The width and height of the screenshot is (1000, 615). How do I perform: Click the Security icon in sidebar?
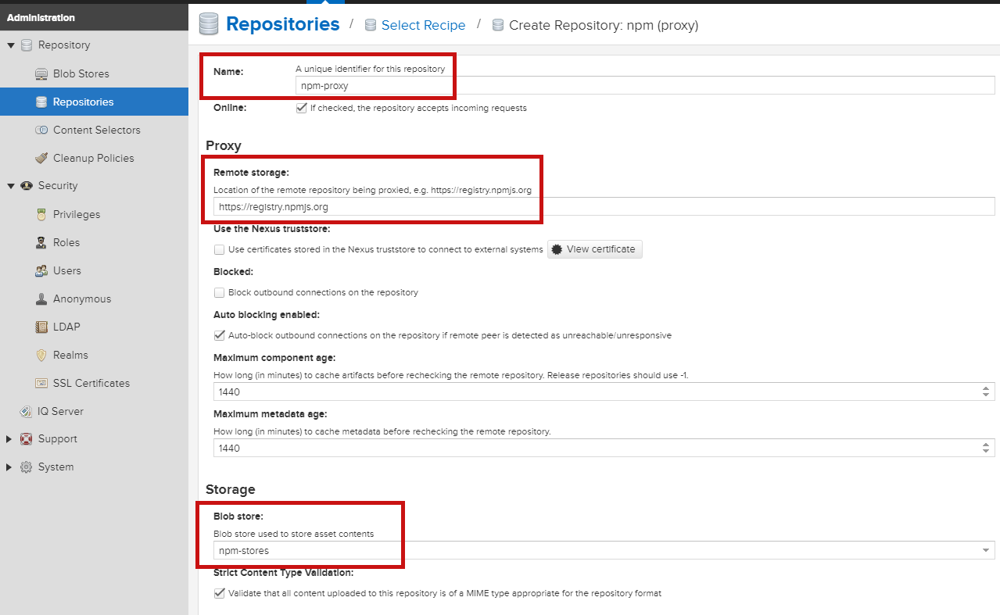point(27,186)
